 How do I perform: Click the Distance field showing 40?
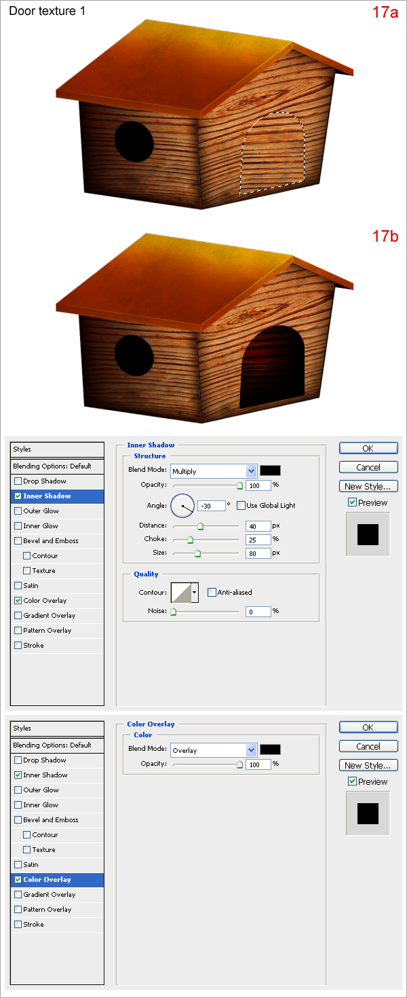click(x=258, y=525)
